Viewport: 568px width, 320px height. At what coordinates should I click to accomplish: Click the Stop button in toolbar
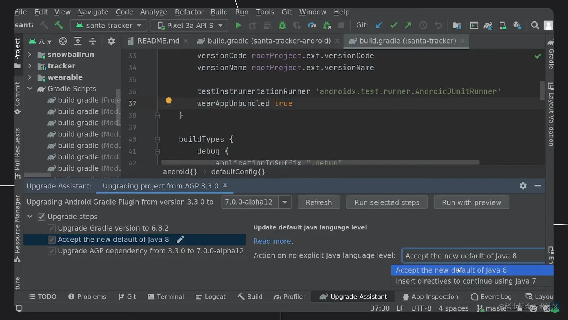341,25
